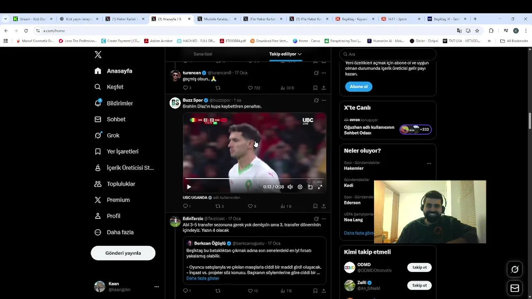Open account menu dots next to Kaan
Viewport: 532px width, 299px height.
tap(157, 287)
